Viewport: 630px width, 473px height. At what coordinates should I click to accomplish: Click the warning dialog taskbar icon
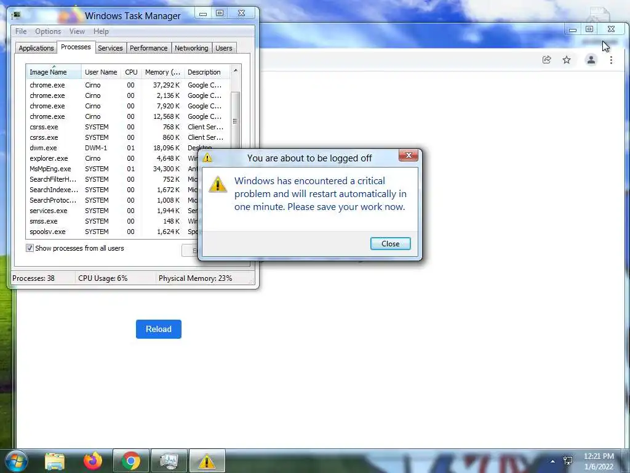tap(207, 461)
